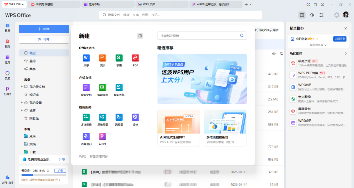This screenshot has width=354, height=188.
Task: Click the 立即签到 button
Action: [339, 39]
